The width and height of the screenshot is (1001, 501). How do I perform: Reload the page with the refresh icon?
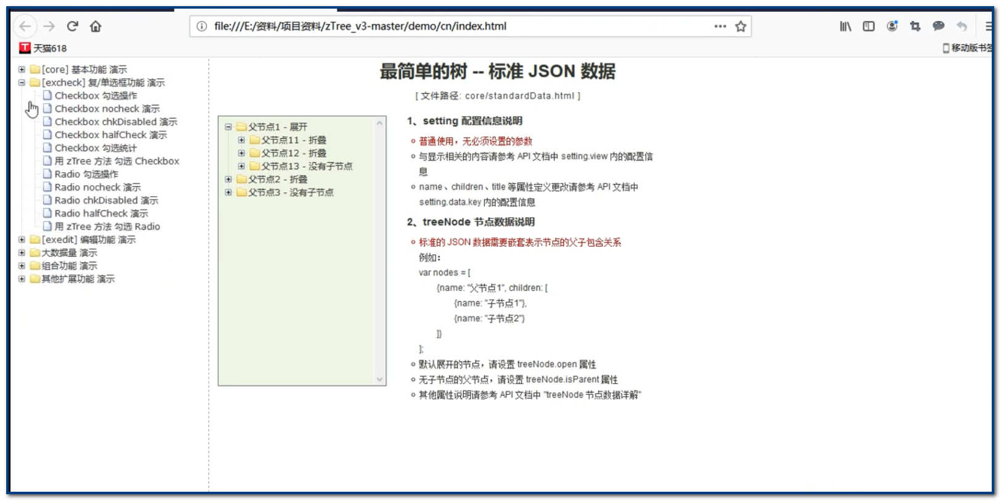click(x=72, y=26)
